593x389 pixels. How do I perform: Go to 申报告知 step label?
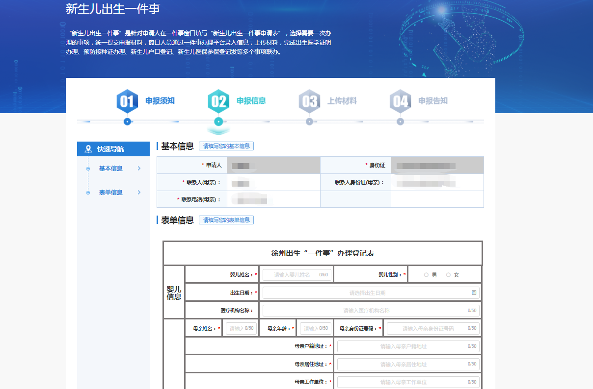coord(432,101)
